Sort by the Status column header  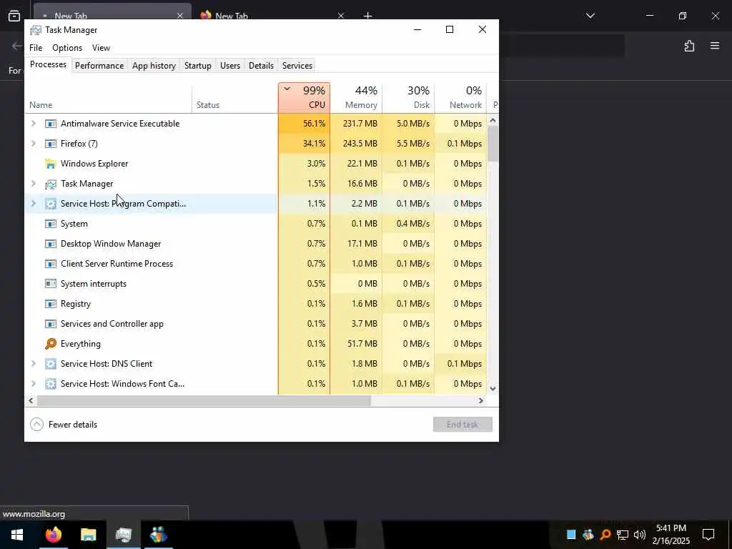click(x=234, y=98)
